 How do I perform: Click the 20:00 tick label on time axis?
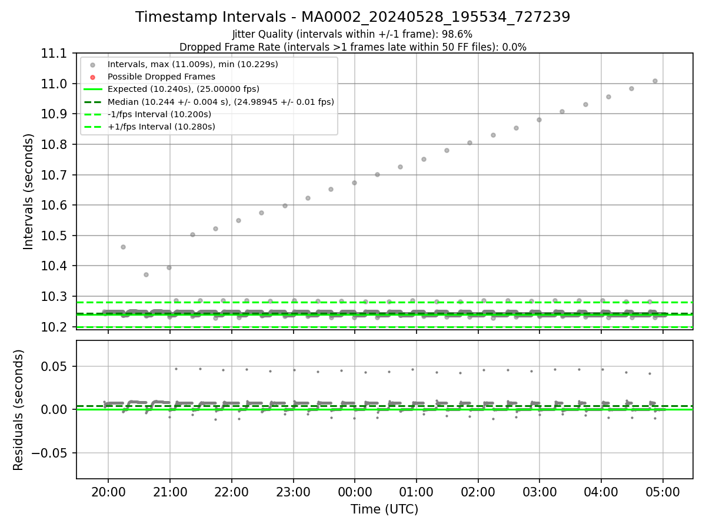pyautogui.click(x=108, y=491)
